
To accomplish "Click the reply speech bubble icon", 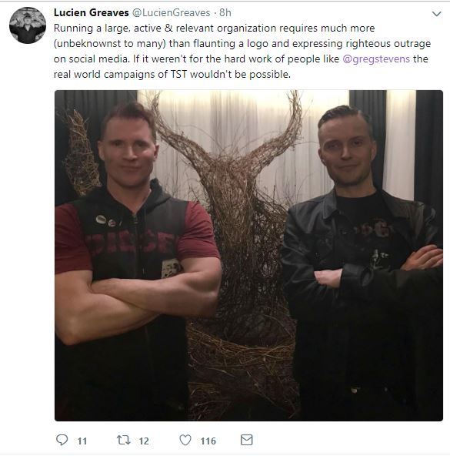I will click(62, 440).
